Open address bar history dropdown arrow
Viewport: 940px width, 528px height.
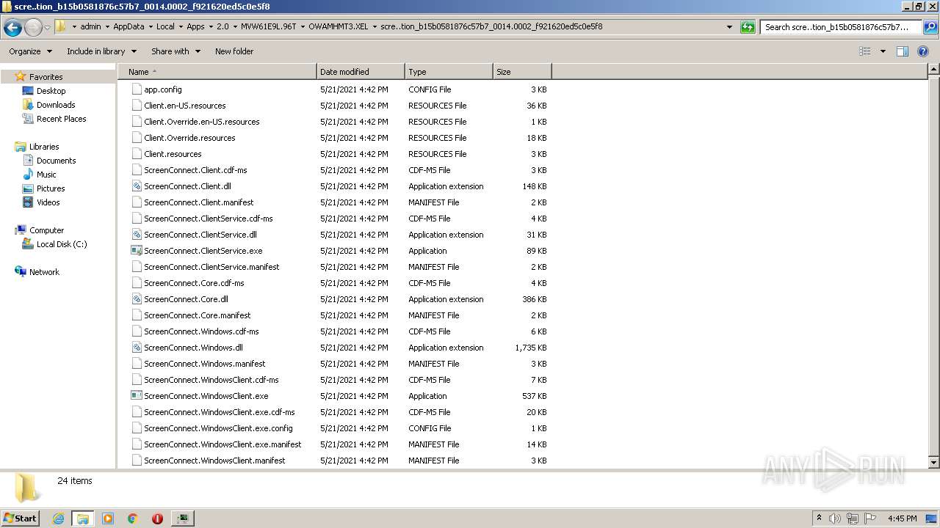729,27
